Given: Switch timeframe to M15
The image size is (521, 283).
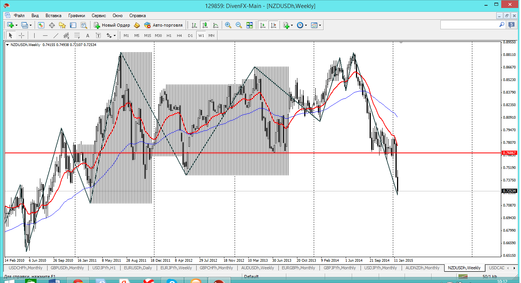Looking at the screenshot, I should point(148,35).
